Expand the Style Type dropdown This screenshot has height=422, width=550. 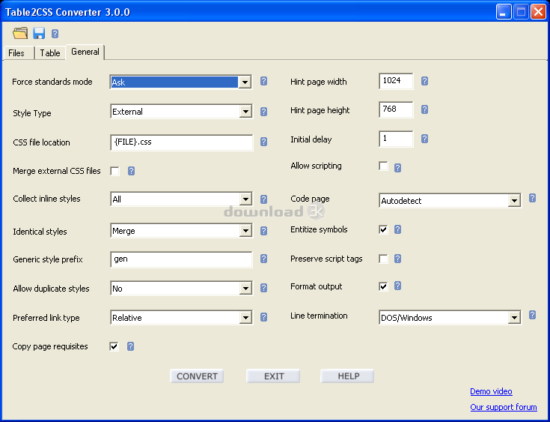click(x=245, y=112)
